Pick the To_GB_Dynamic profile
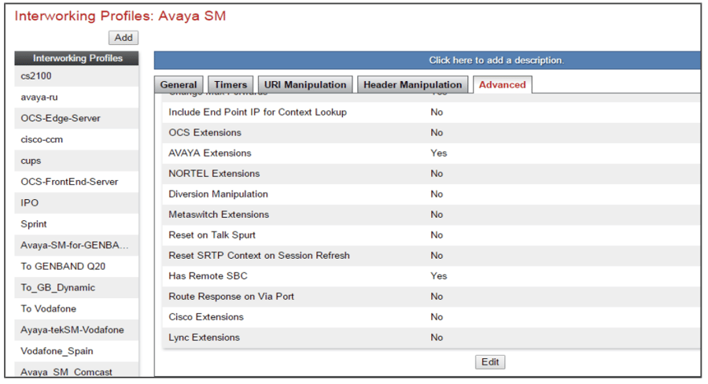Image resolution: width=708 pixels, height=384 pixels. click(x=76, y=288)
